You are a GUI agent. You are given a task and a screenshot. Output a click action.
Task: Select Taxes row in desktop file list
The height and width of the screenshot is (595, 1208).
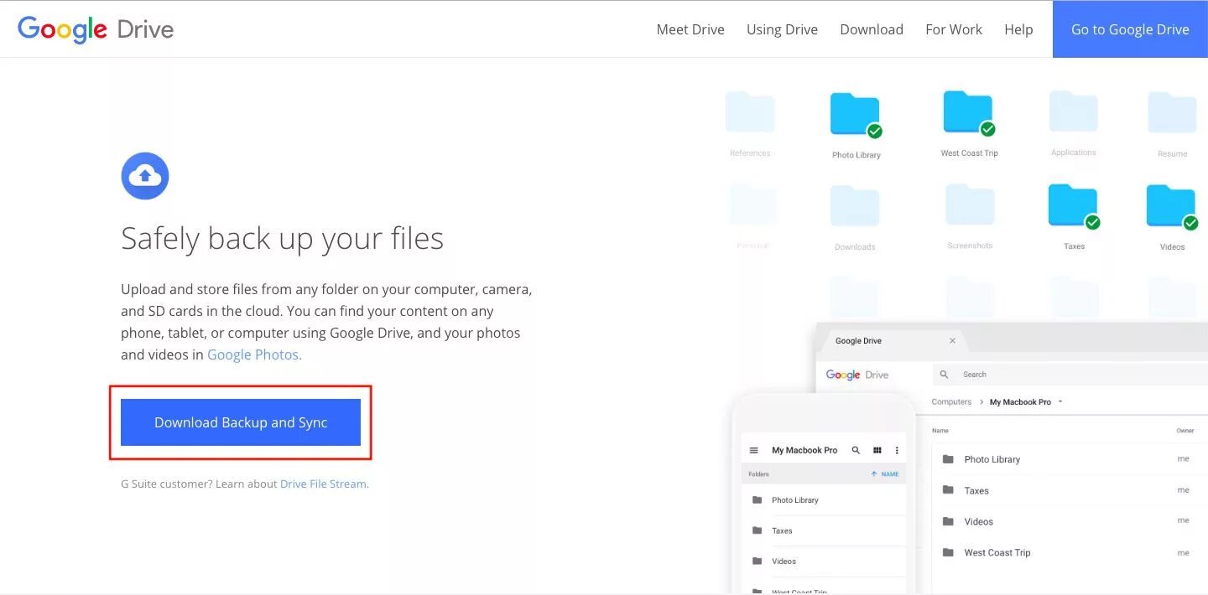tap(1070, 490)
